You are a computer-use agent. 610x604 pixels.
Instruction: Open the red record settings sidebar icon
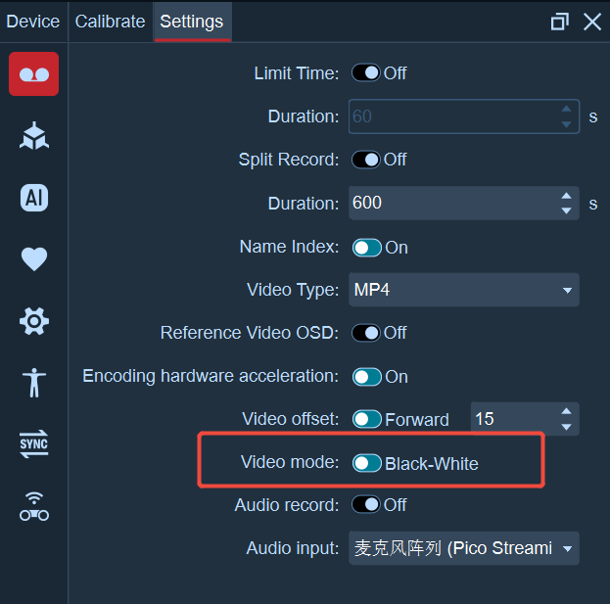click(x=34, y=73)
